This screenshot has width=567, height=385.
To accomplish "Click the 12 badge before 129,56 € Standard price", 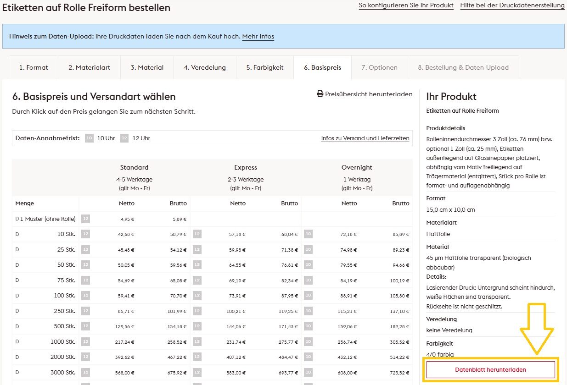I will point(85,326).
